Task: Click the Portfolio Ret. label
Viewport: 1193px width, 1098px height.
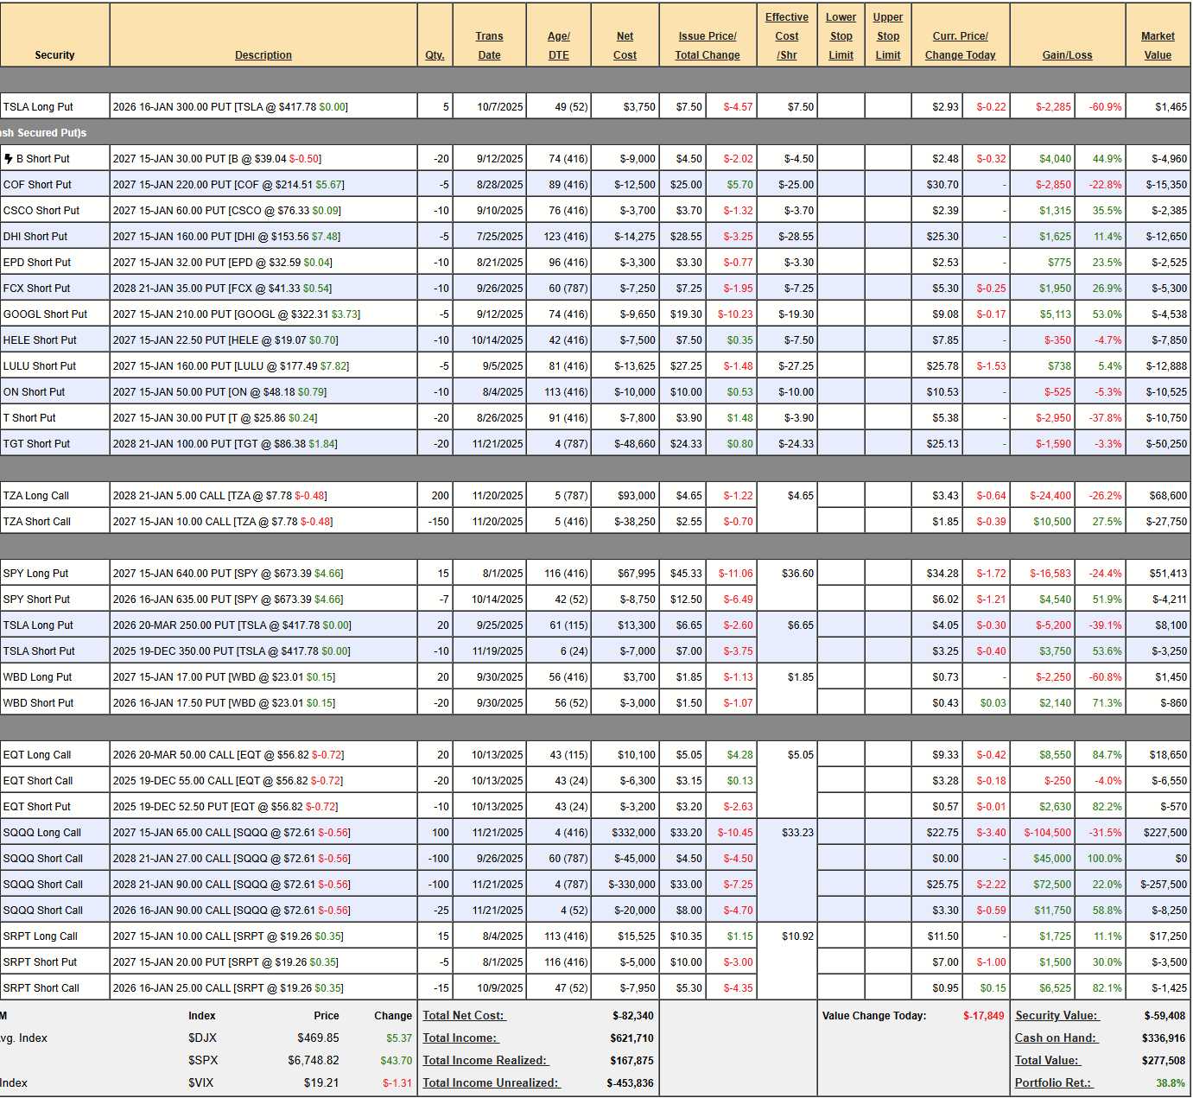Action: (1052, 1082)
